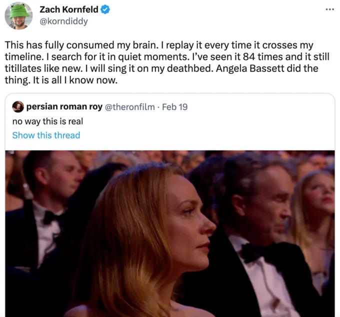This screenshot has height=317, width=340.
Task: Open the quoted tweet card's empty header area
Action: pyautogui.click(x=260, y=107)
